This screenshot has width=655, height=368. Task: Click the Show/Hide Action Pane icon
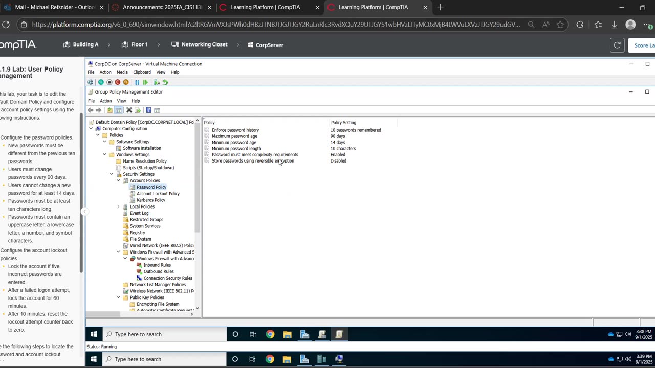coord(157,110)
